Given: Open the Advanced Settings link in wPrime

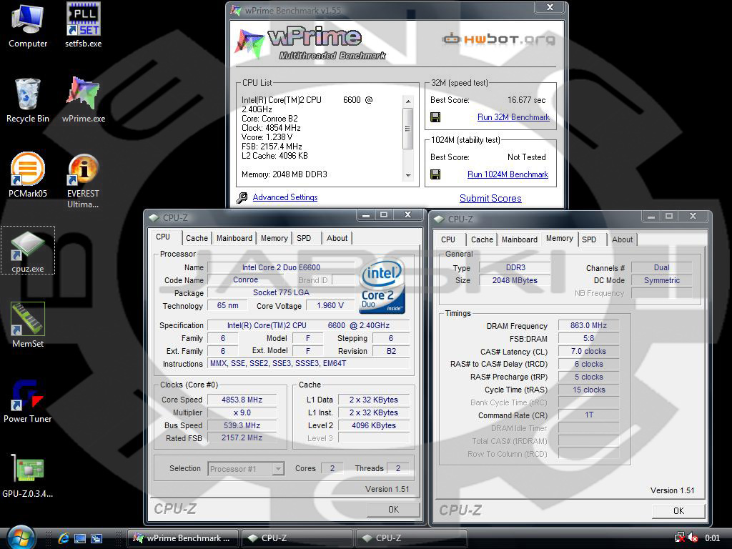Looking at the screenshot, I should (285, 197).
